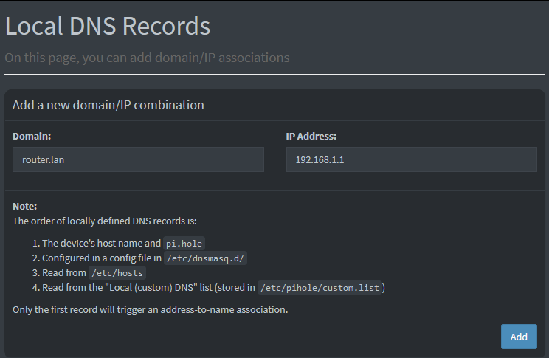The height and width of the screenshot is (358, 549).
Task: Click the bold Note: heading
Action: (x=24, y=206)
